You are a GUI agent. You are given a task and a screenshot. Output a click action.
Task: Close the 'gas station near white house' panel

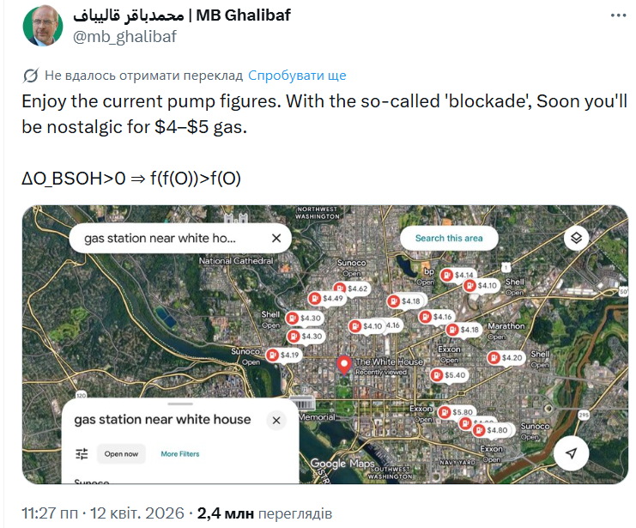point(276,420)
